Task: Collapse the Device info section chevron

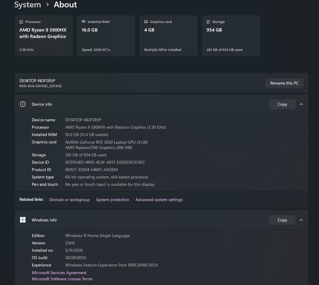Action: [301, 104]
